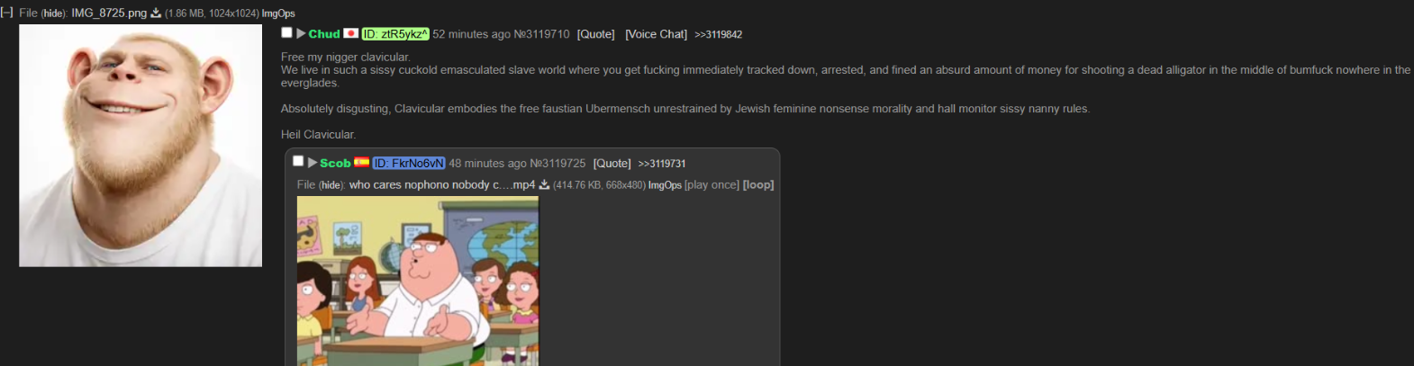Click [play once] for the video
1414x366 pixels.
tap(712, 185)
